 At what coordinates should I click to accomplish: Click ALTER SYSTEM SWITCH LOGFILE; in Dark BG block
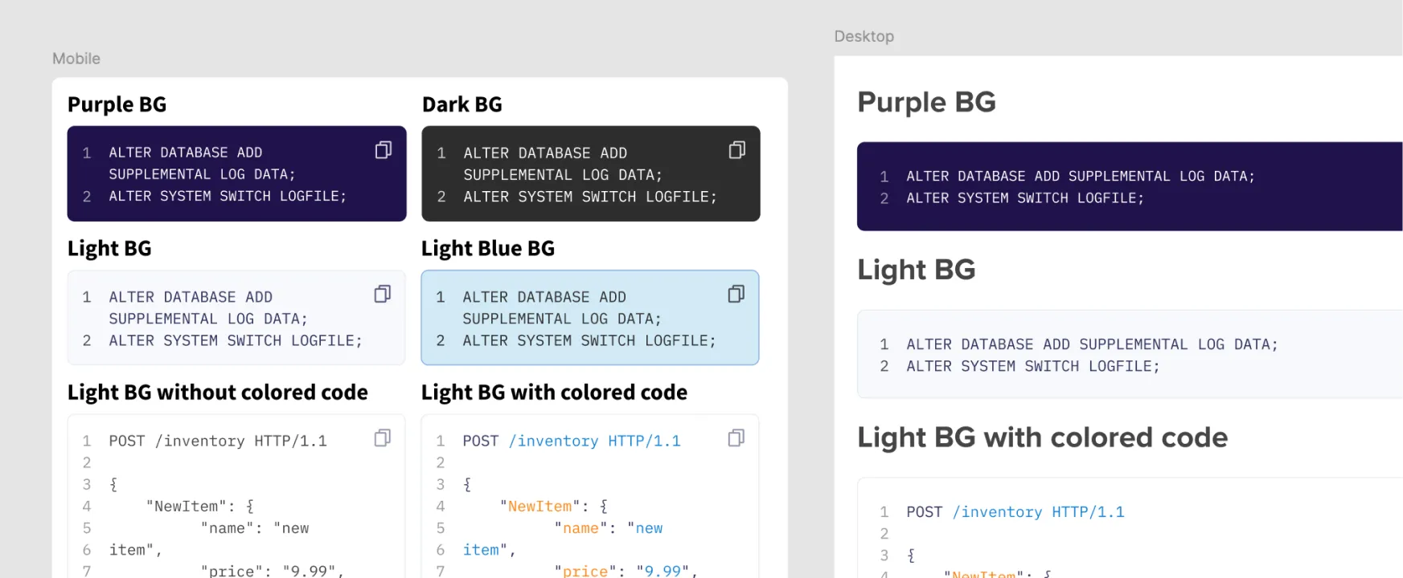tap(590, 197)
